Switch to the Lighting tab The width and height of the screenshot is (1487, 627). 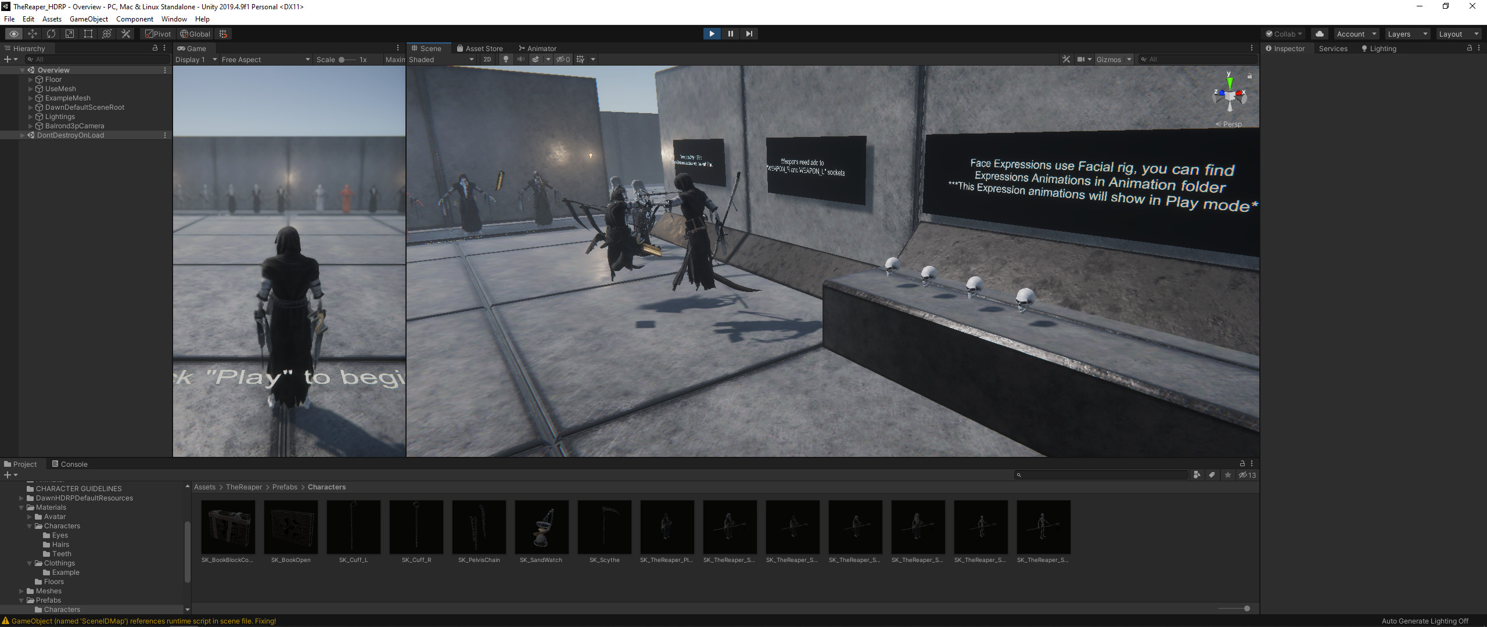1378,48
